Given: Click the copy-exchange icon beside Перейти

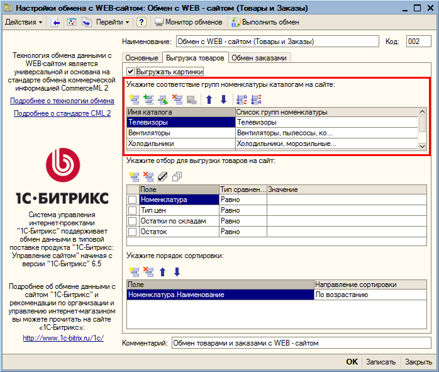Looking at the screenshot, I should pos(87,22).
